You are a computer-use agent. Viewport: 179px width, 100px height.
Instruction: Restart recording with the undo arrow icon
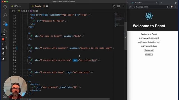[3, 44]
